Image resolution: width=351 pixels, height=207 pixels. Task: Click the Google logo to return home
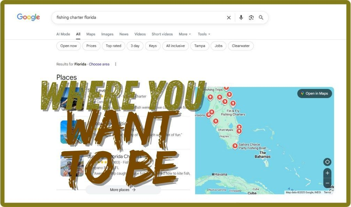pyautogui.click(x=28, y=17)
